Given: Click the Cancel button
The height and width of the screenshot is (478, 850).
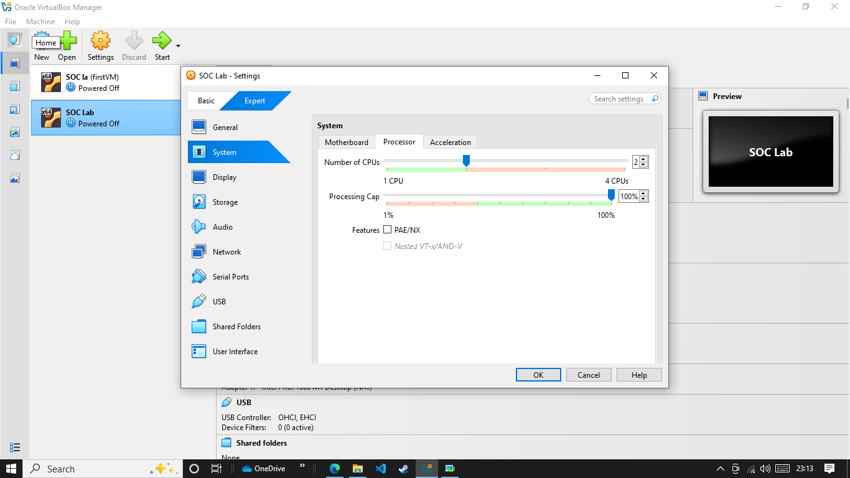Looking at the screenshot, I should click(589, 375).
